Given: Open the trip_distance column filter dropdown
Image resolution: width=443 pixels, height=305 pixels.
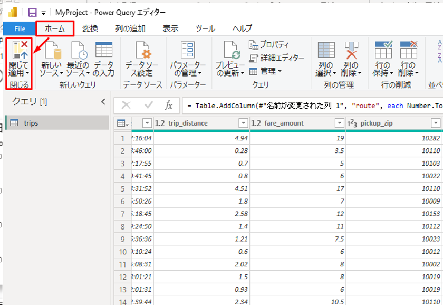Looking at the screenshot, I should coord(243,123).
